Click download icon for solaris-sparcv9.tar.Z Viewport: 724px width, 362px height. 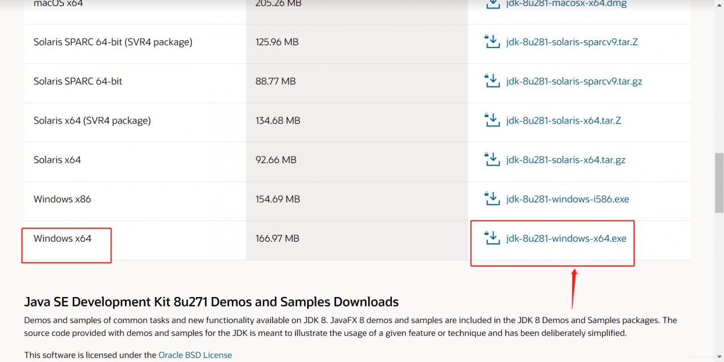pos(493,42)
